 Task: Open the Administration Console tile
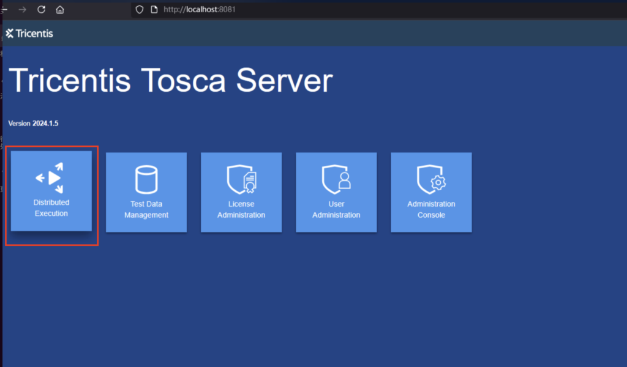431,192
